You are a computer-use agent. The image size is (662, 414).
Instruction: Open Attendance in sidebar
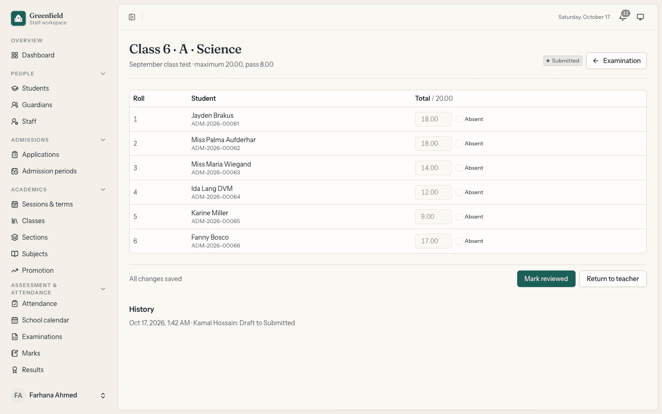pos(59,304)
